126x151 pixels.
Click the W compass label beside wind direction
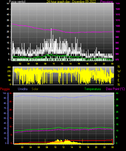(119, 71)
